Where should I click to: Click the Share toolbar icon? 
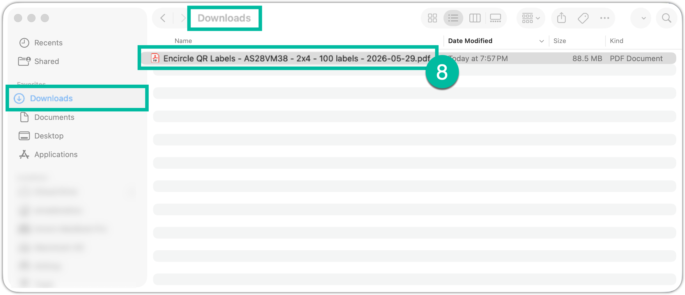pyautogui.click(x=561, y=18)
